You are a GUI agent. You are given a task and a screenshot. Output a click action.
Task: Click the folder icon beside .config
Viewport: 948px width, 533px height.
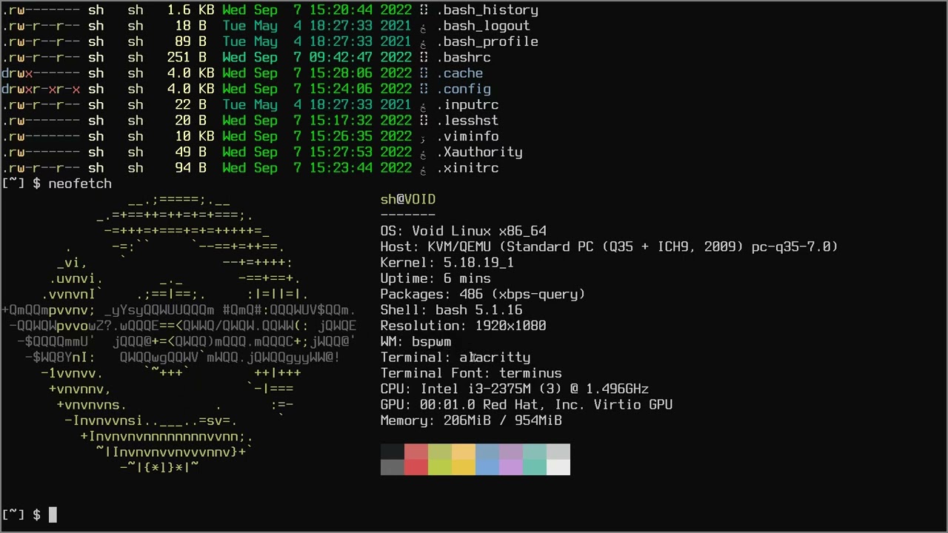[424, 90]
